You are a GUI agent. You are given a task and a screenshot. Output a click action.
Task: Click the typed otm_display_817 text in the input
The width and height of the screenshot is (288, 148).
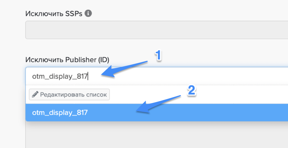[x=60, y=76]
